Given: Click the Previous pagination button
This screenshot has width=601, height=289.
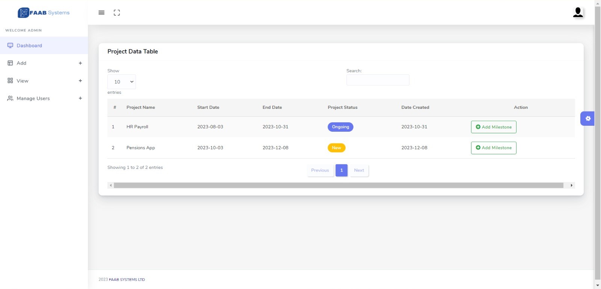Looking at the screenshot, I should 320,170.
